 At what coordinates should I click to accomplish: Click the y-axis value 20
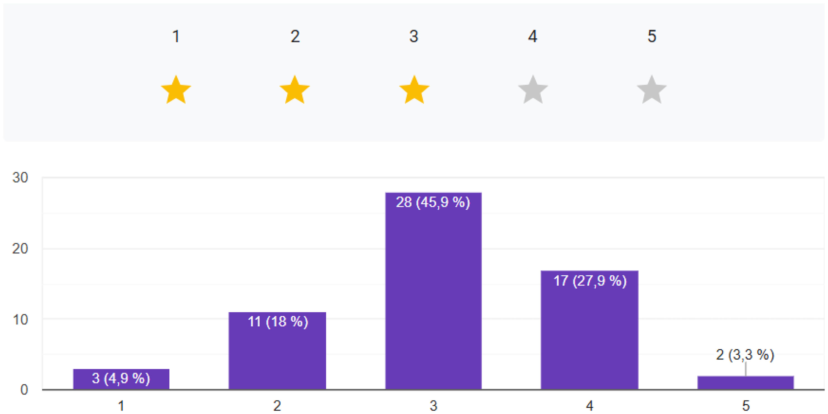pyautogui.click(x=20, y=248)
